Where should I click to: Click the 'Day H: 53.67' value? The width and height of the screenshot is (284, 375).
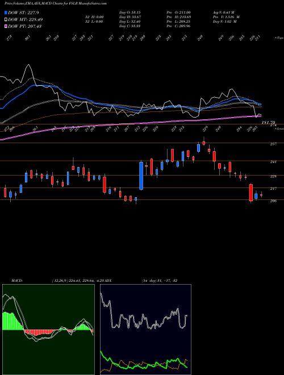coord(130,17)
